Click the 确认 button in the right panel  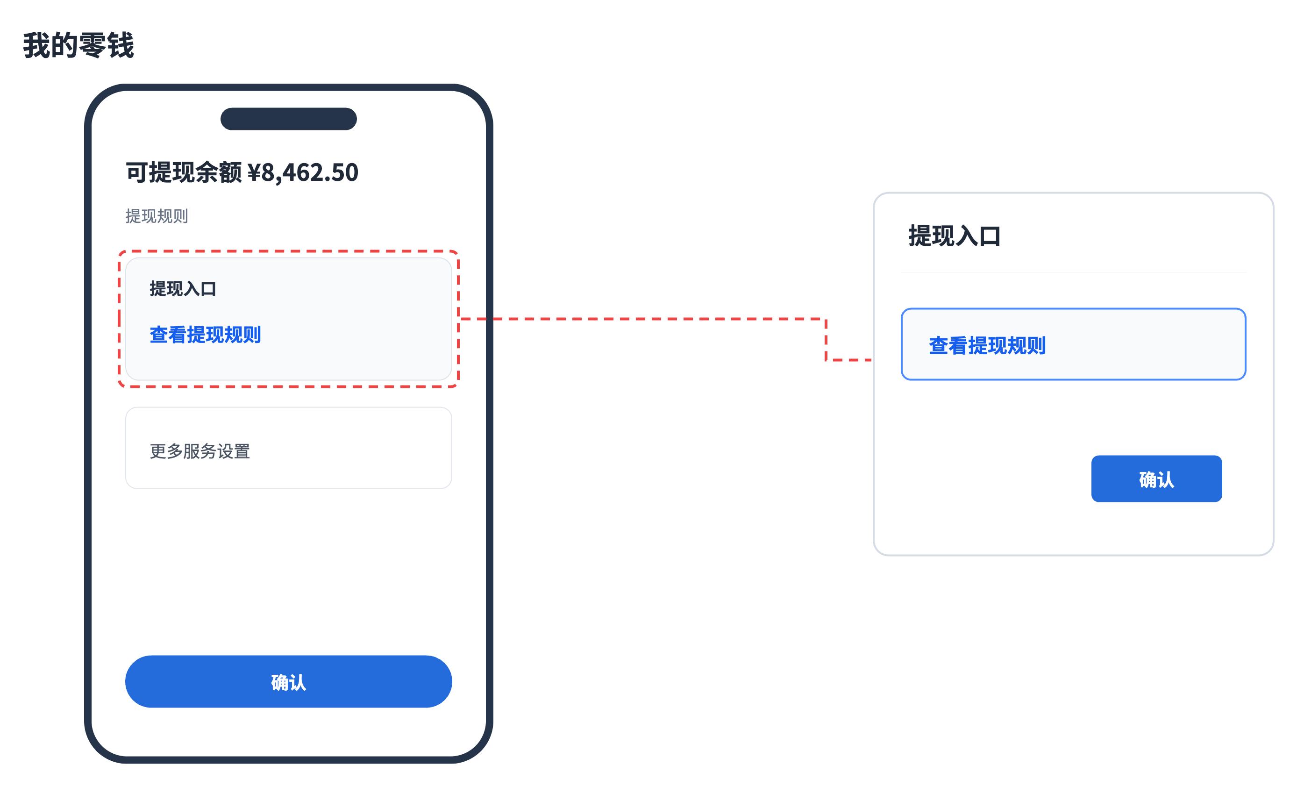pyautogui.click(x=1156, y=479)
